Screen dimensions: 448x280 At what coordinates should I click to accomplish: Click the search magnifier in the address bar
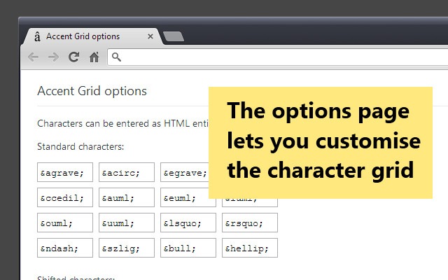coord(117,57)
